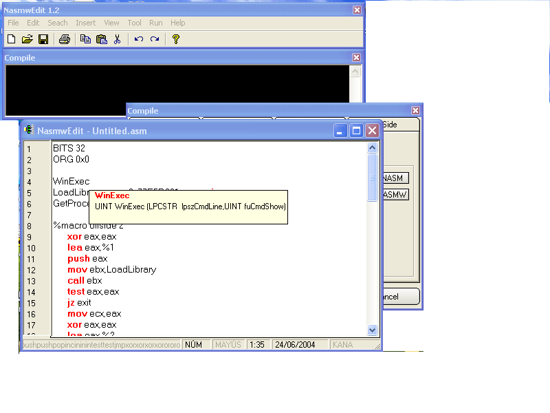Click the Copy toolbar icon
The height and width of the screenshot is (413, 550).
pos(85,39)
